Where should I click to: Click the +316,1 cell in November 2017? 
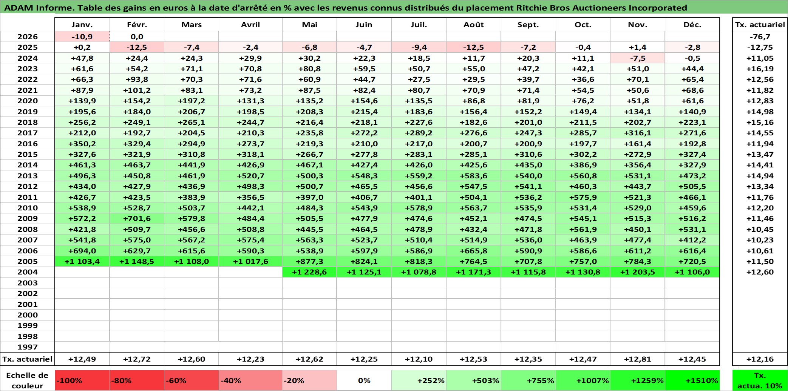638,133
